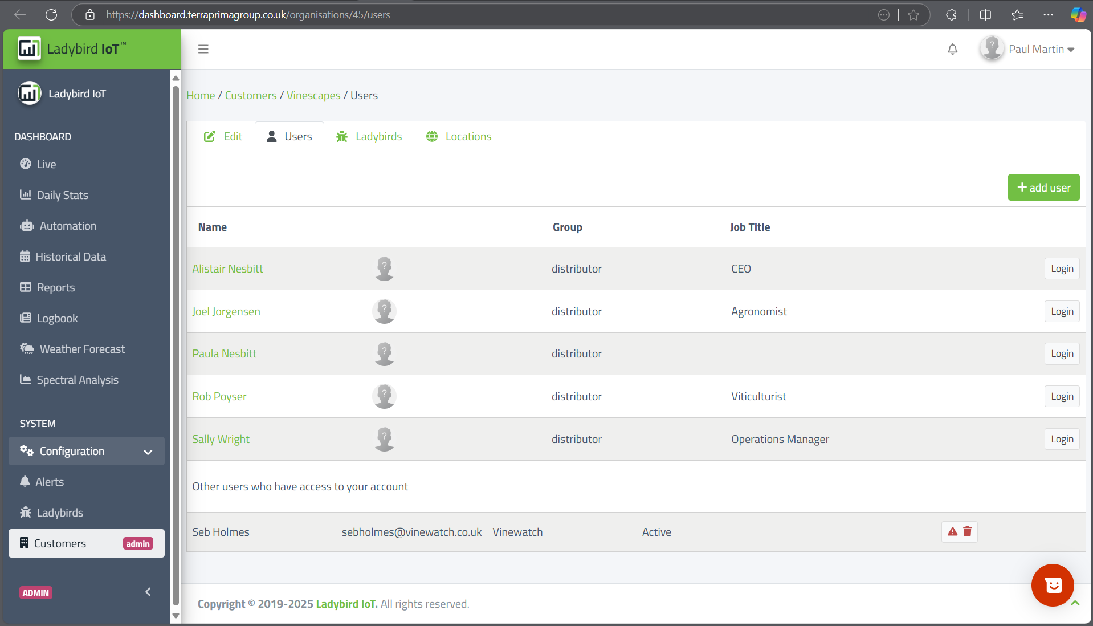Go to Vinescapes in the breadcrumb
This screenshot has width=1093, height=626.
pyautogui.click(x=313, y=95)
